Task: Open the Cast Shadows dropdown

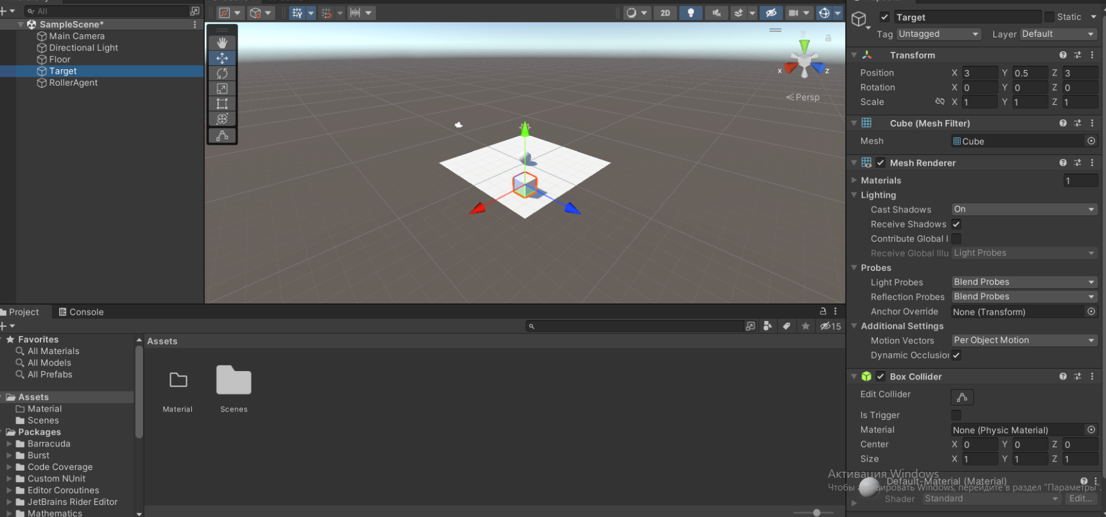Action: coord(1025,209)
